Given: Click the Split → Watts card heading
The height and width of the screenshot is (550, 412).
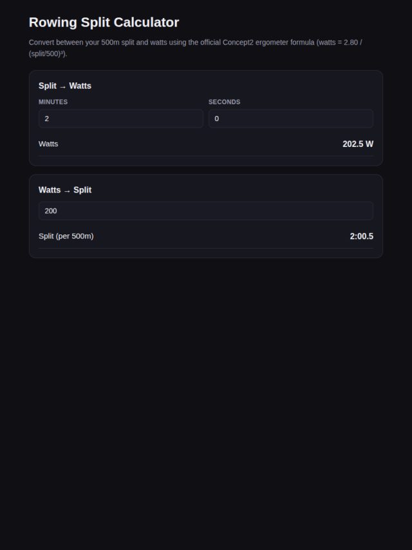Looking at the screenshot, I should point(65,86).
